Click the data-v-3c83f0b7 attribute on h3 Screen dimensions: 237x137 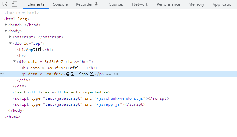(x=48, y=68)
